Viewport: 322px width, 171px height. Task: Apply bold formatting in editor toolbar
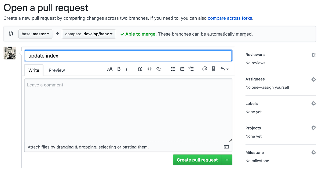coord(119,69)
